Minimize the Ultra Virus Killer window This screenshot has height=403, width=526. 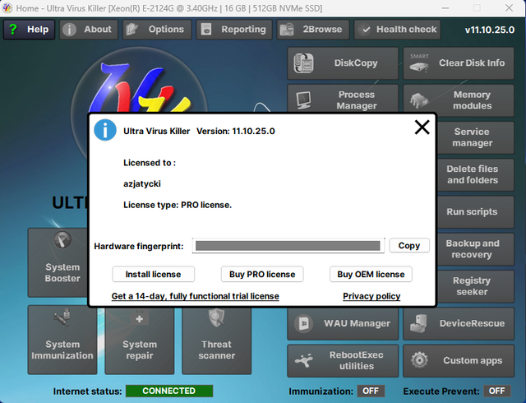tap(445, 8)
